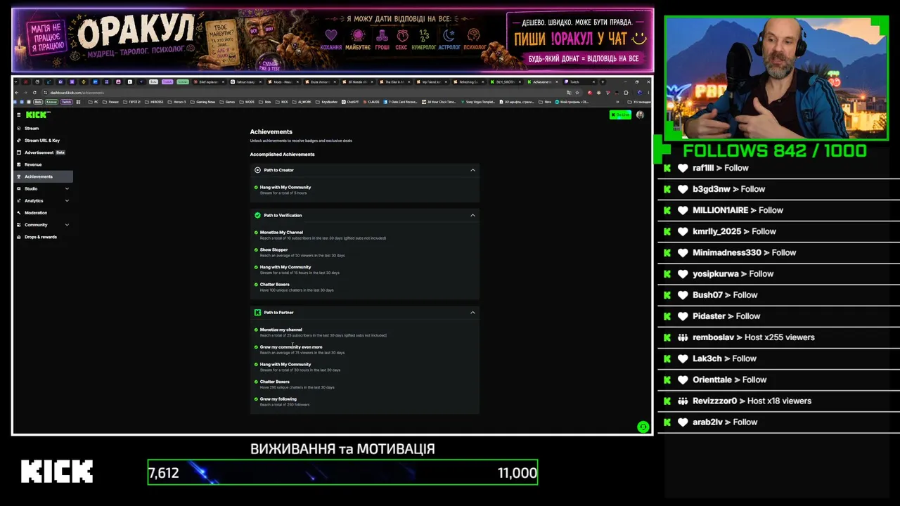Collapse the Path to Partner section

tap(472, 313)
